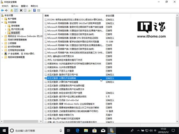
Task: Open the 文件(F) menu
Action: [x=5, y=6]
